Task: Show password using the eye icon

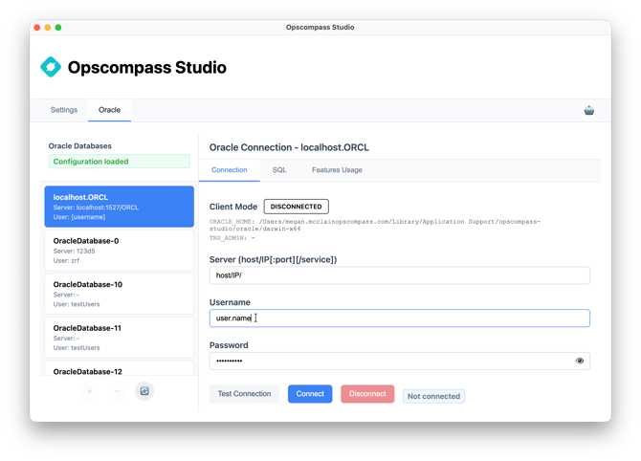Action: click(580, 361)
